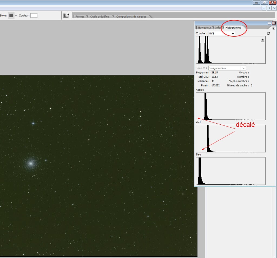277x258 pixels.
Task: Open the Source Image entière dropdown
Action: [227, 68]
